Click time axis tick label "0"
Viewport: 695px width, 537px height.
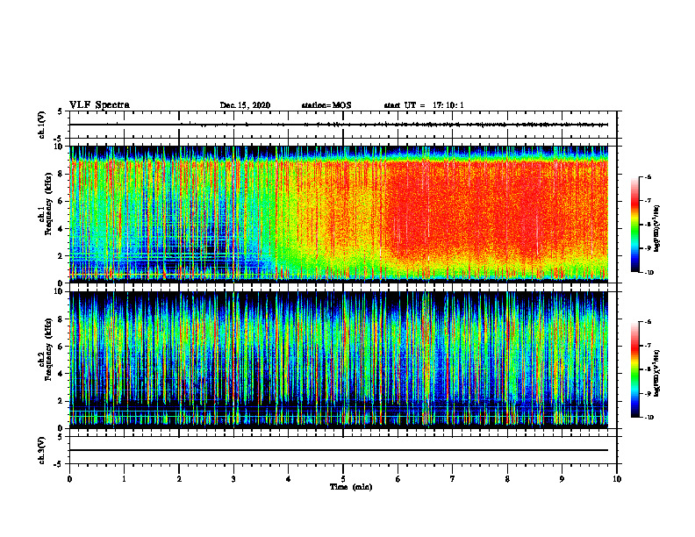pos(69,479)
